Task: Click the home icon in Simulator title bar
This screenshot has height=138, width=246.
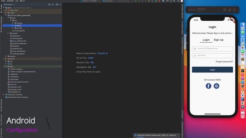Action: pos(230,10)
